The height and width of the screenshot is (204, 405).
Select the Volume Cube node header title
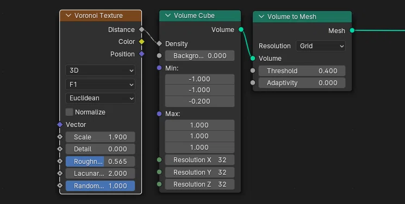pyautogui.click(x=194, y=16)
